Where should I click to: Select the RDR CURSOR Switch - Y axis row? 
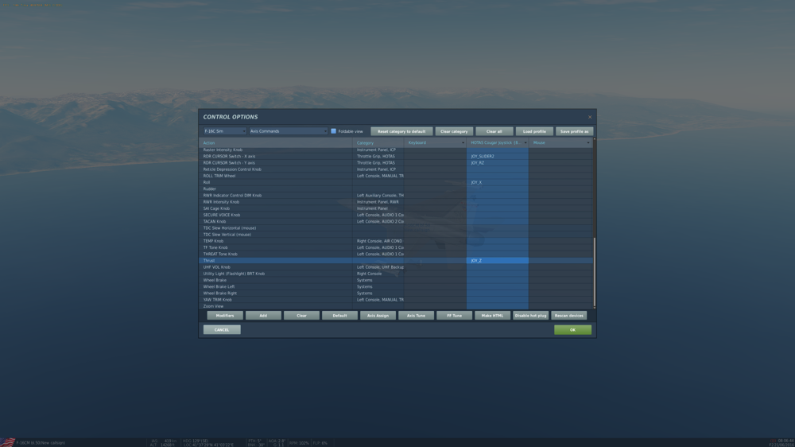tap(395, 163)
